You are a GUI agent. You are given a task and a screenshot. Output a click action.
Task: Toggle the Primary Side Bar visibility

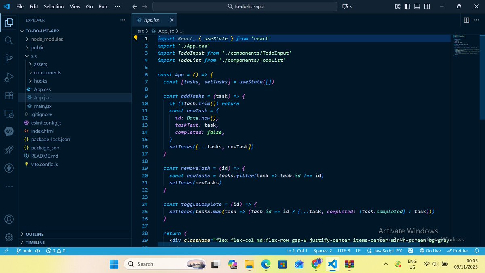point(407,6)
